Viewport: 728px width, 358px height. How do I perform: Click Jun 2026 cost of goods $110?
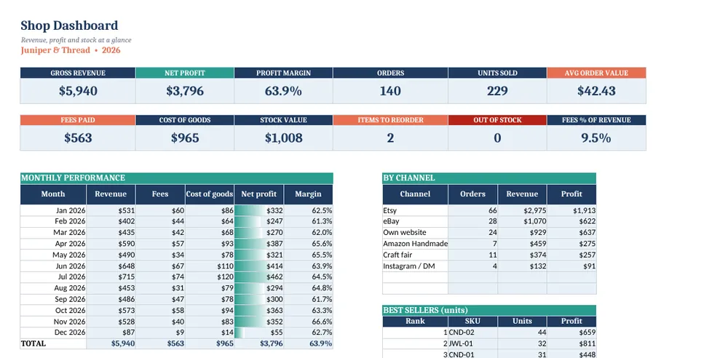click(x=210, y=266)
